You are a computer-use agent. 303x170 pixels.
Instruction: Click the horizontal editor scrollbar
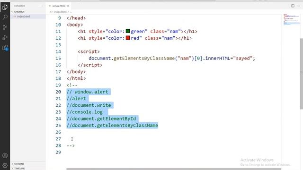coord(174,169)
